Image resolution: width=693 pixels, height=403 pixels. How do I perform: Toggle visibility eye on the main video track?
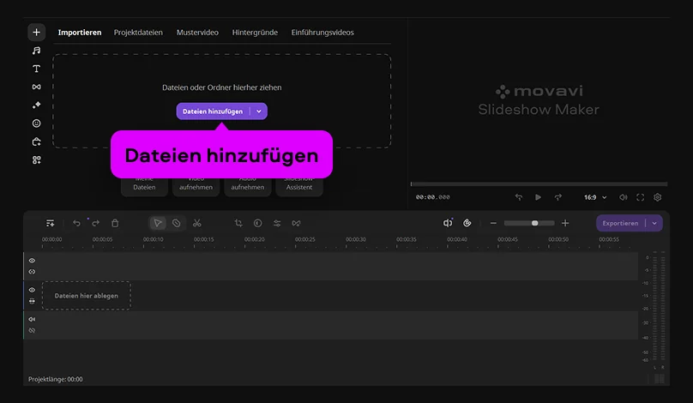click(x=32, y=290)
